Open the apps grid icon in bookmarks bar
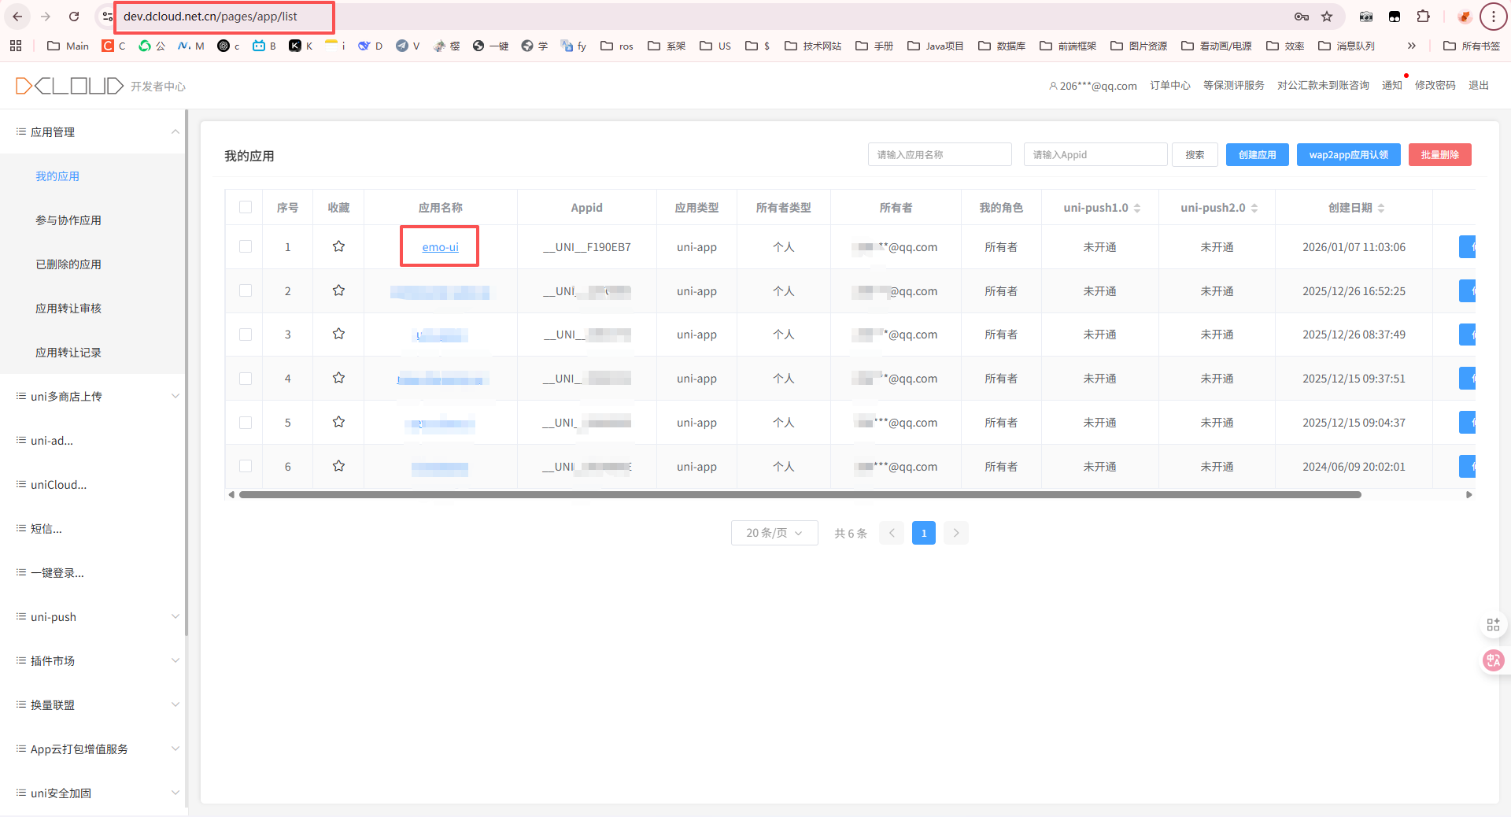This screenshot has width=1511, height=817. click(16, 46)
